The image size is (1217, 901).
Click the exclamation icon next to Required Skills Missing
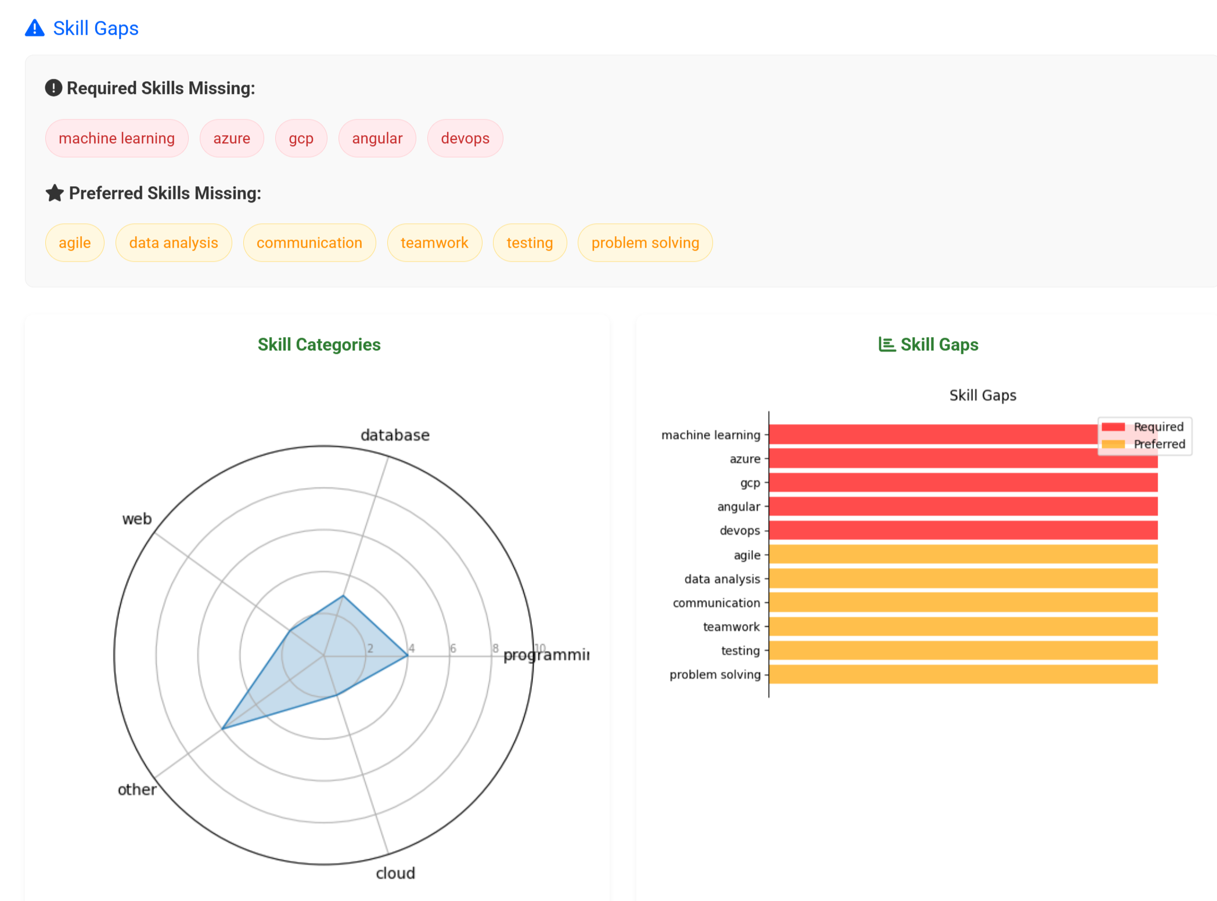coord(53,88)
